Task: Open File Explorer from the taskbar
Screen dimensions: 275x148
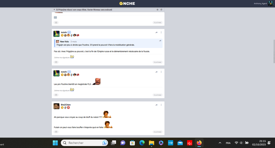Action: tap(151, 143)
